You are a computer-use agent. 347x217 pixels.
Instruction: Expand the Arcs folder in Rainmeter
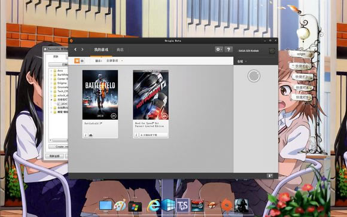pyautogui.click(x=51, y=71)
